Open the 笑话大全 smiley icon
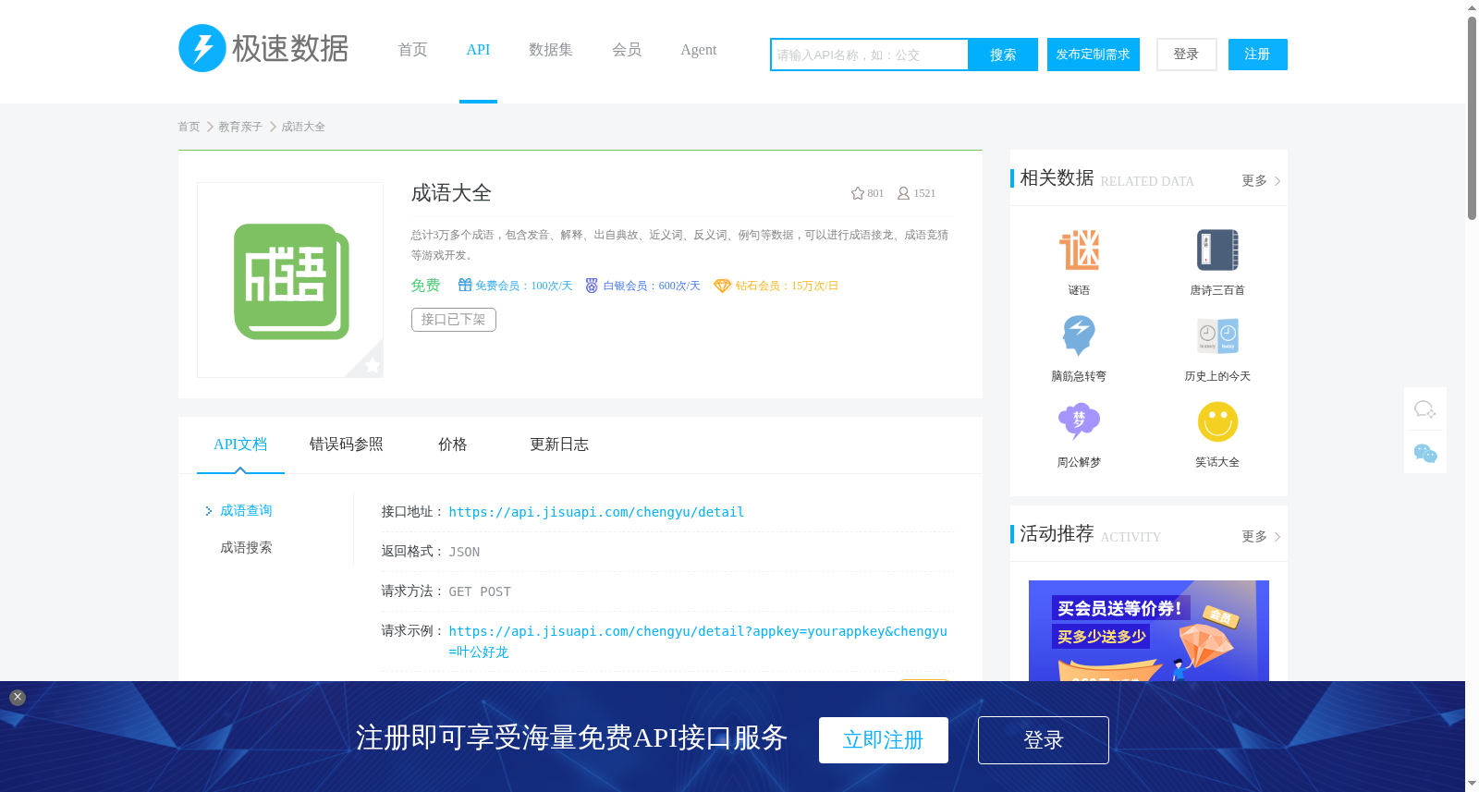This screenshot has width=1479, height=792. [1217, 421]
